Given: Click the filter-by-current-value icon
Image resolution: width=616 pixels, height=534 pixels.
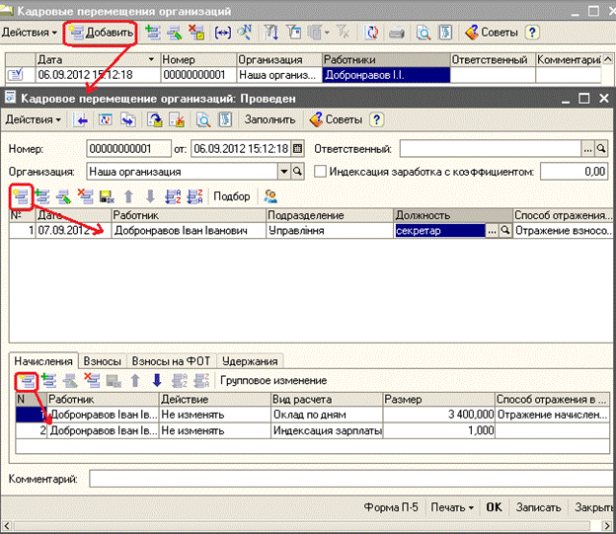Looking at the screenshot, I should (x=293, y=33).
